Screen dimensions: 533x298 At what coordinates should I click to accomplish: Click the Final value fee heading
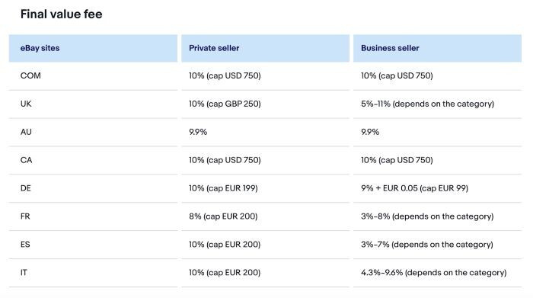click(x=61, y=14)
